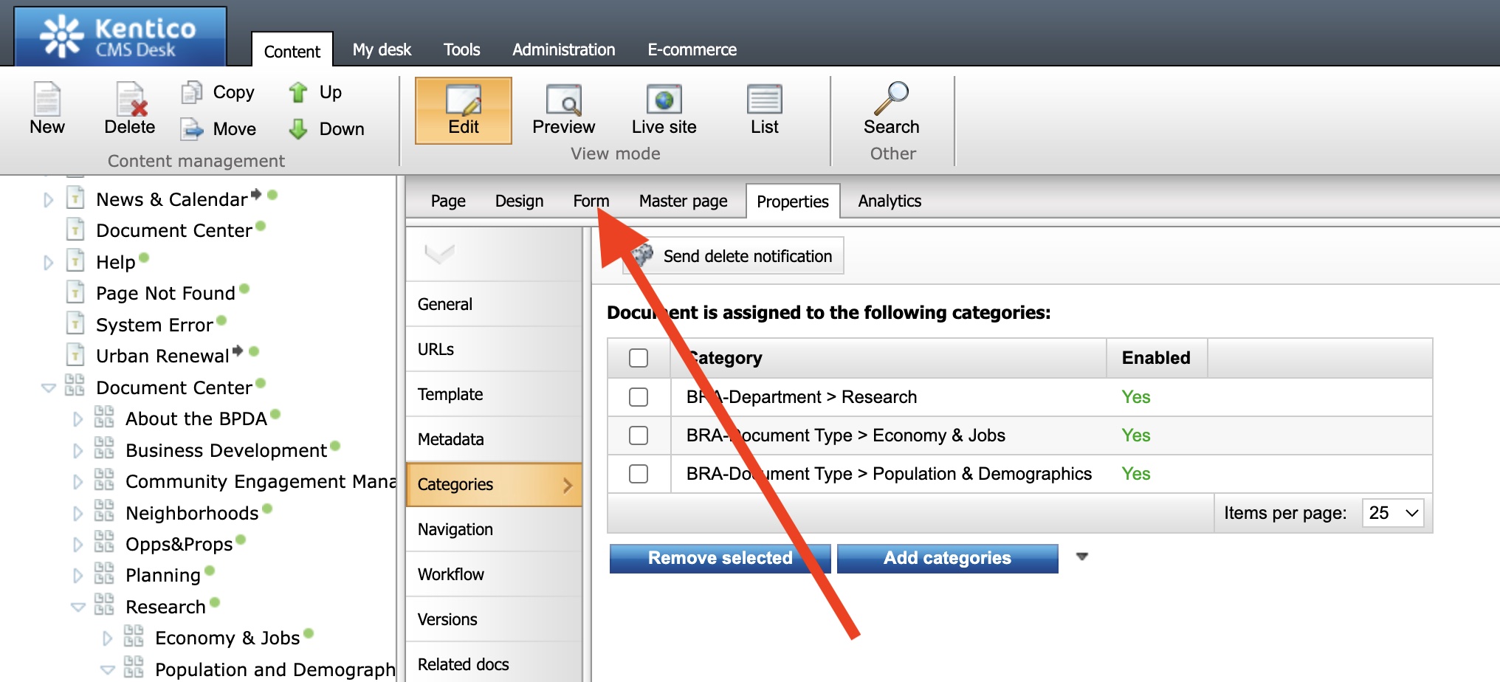
Task: Switch to the Analytics tab
Action: click(890, 201)
